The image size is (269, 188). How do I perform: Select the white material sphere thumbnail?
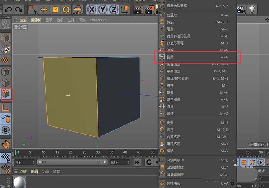pyautogui.click(x=19, y=182)
